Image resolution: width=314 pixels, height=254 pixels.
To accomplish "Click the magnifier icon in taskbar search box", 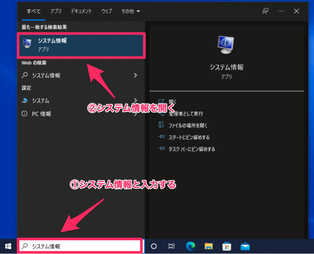I will pyautogui.click(x=25, y=246).
